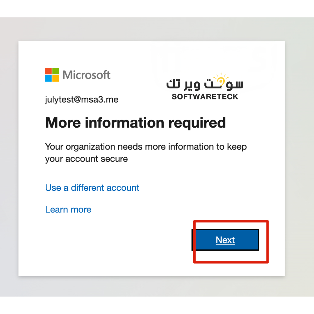Follow the 'Learn more' link
The image size is (314, 314).
pos(68,210)
